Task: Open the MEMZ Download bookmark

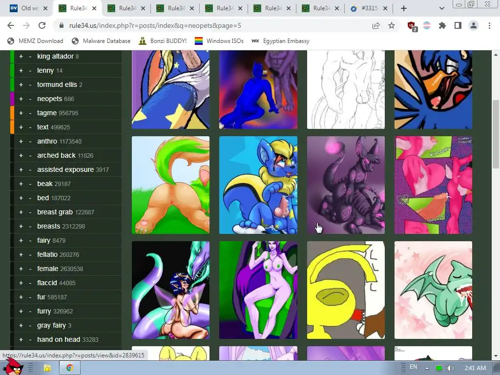Action: 35,41
